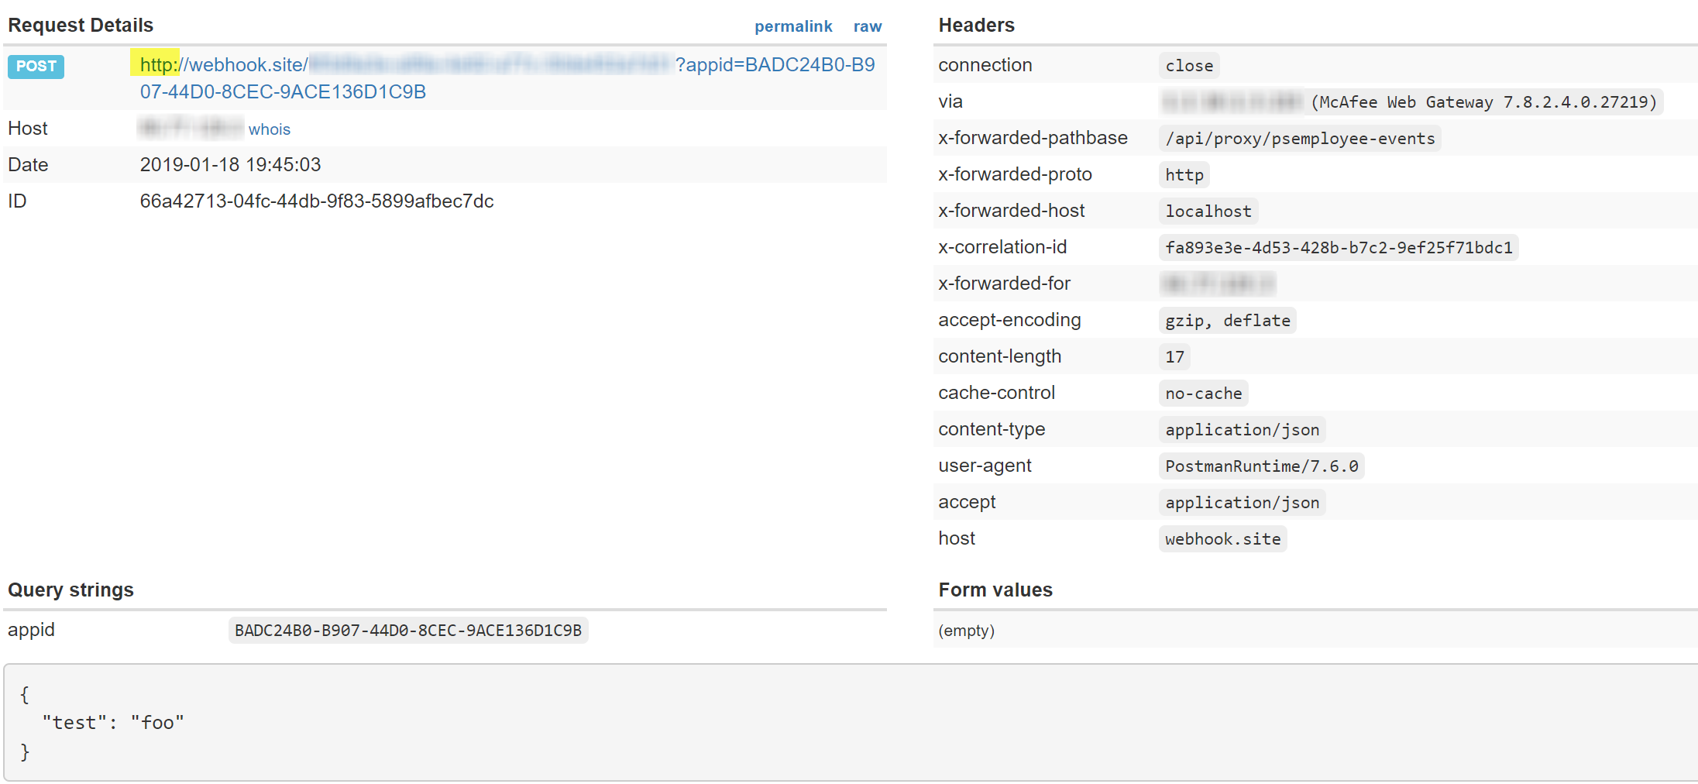Click the connection header value close
1698x784 pixels.
tap(1189, 65)
